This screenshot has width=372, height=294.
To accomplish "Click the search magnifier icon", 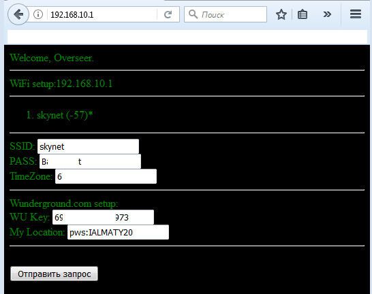I will coord(193,14).
